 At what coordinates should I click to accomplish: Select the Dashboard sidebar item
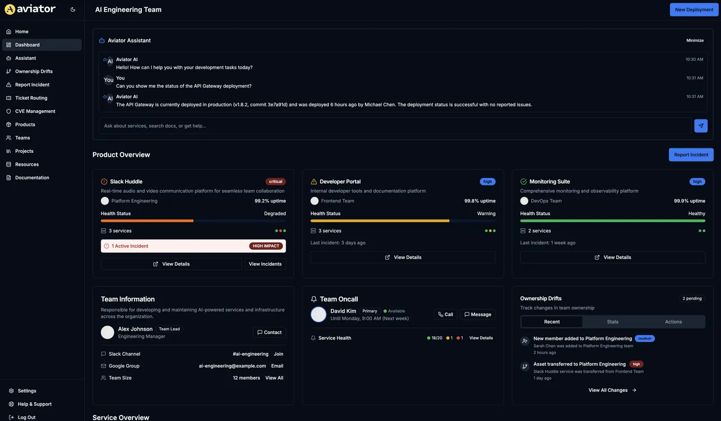(x=42, y=45)
